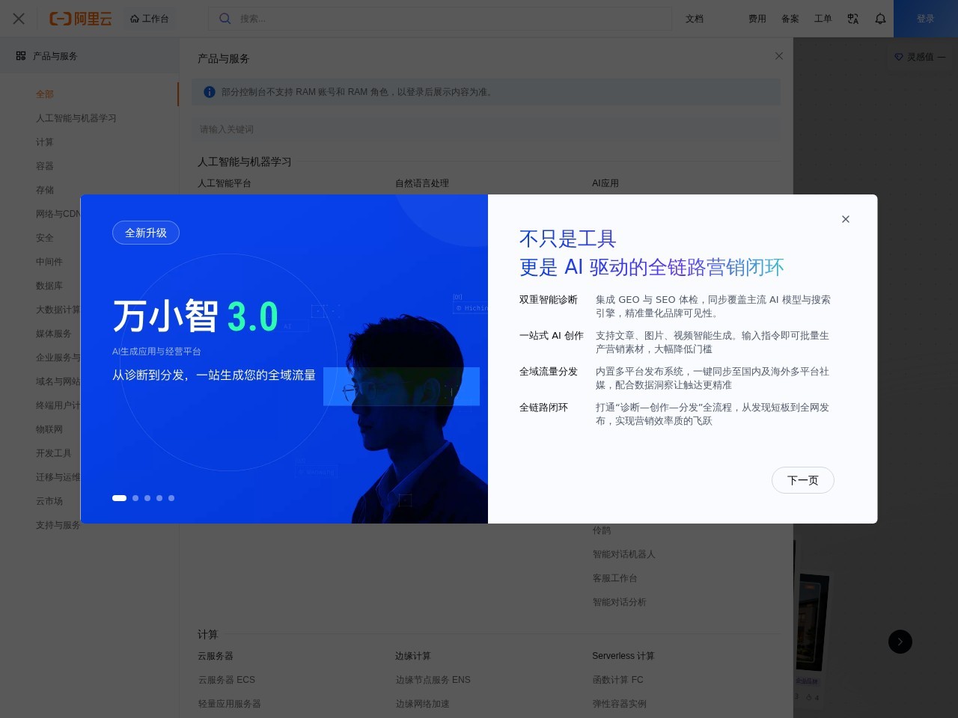This screenshot has width=958, height=718.
Task: Jump to the third carousel dot
Action: 147,498
